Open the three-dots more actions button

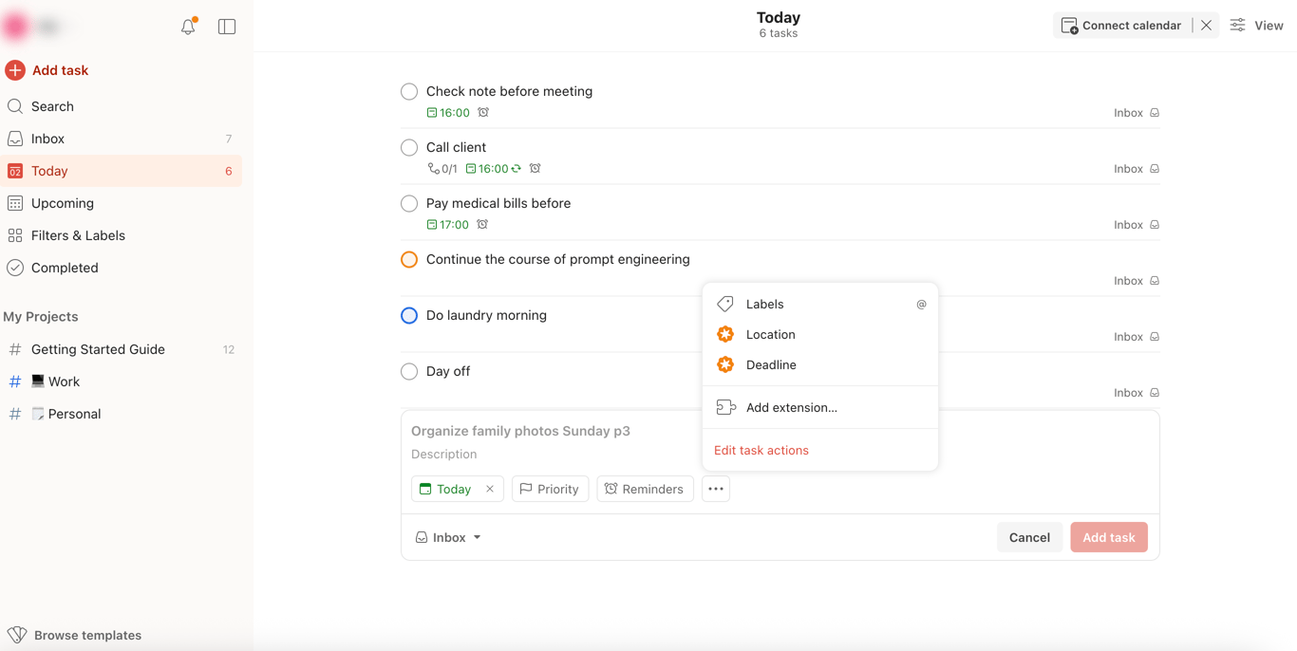(x=716, y=489)
